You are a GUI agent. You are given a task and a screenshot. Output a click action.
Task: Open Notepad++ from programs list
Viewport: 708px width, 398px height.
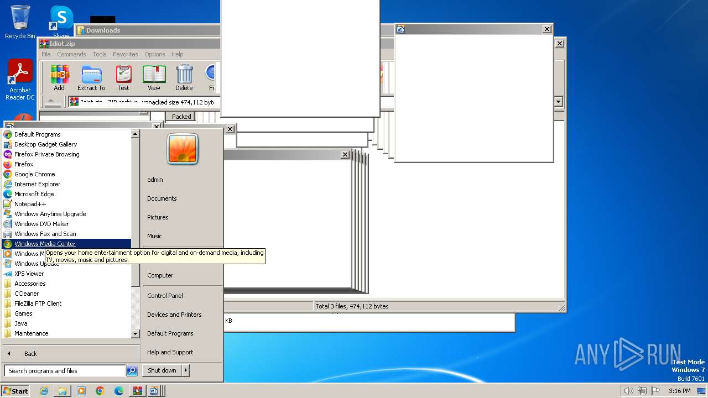pos(67,204)
